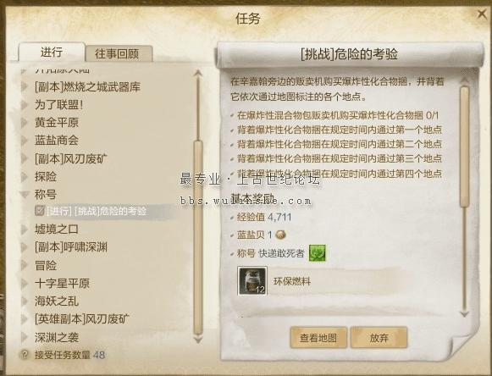
Task: Click description panel scroll down arrow
Action: pos(464,313)
